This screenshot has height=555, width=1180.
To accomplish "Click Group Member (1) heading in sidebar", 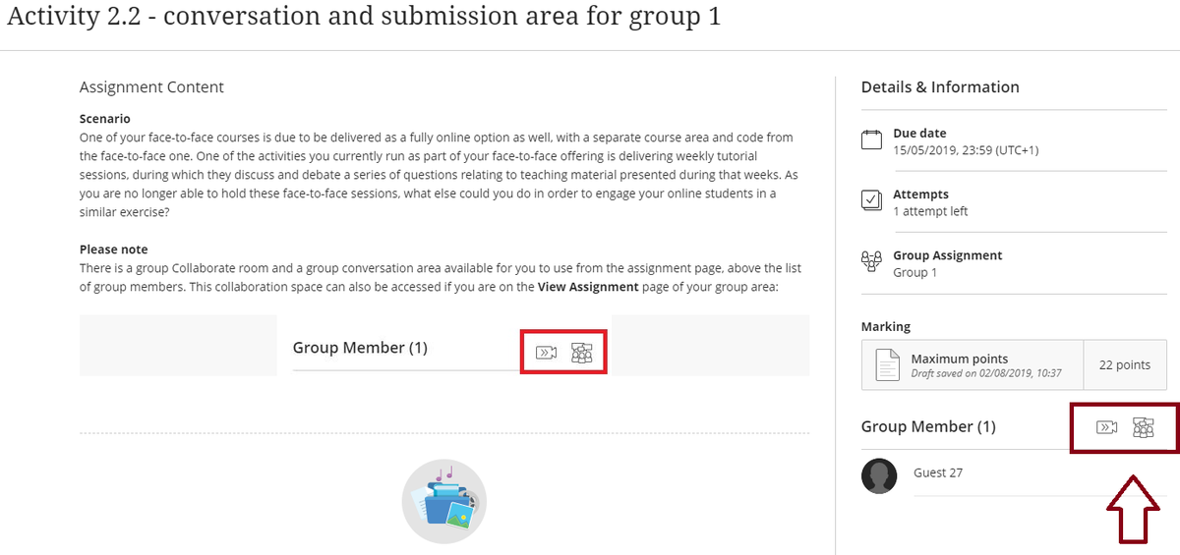I will tap(928, 426).
